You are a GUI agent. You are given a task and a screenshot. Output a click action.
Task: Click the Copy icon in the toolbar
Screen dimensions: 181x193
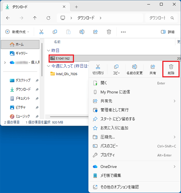[x=55, y=32]
